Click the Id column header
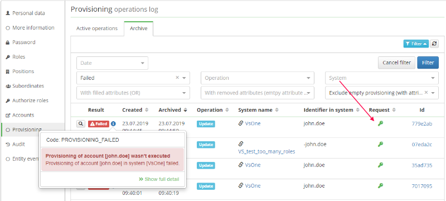Screen dimensions: 446x201 421,110
